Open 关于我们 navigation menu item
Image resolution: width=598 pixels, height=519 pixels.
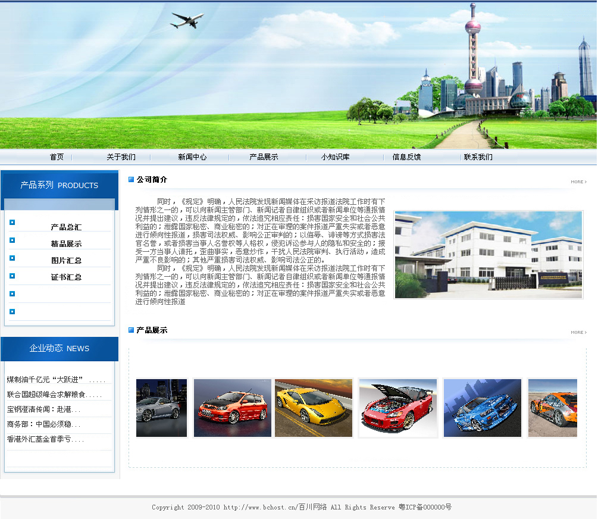[x=121, y=157]
